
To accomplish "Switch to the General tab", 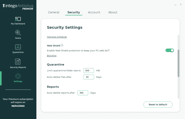I will pyautogui.click(x=54, y=12).
